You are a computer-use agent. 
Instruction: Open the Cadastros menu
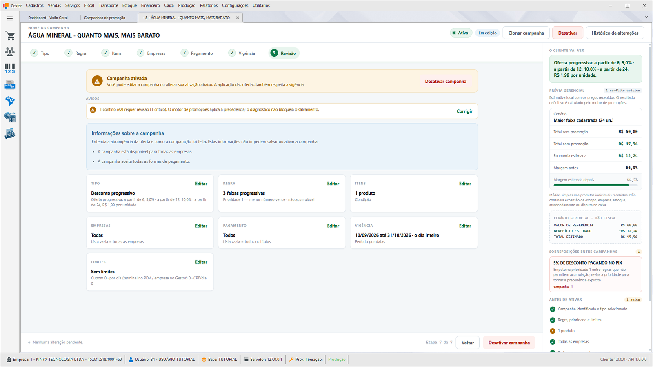35,5
